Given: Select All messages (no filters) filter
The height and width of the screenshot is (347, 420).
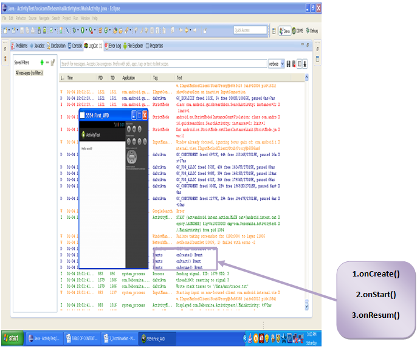Looking at the screenshot, I should 29,73.
